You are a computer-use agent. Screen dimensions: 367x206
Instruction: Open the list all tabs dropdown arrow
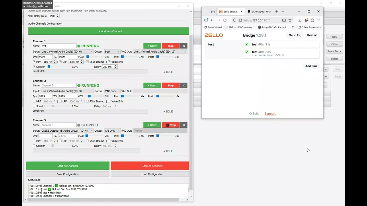[283, 11]
